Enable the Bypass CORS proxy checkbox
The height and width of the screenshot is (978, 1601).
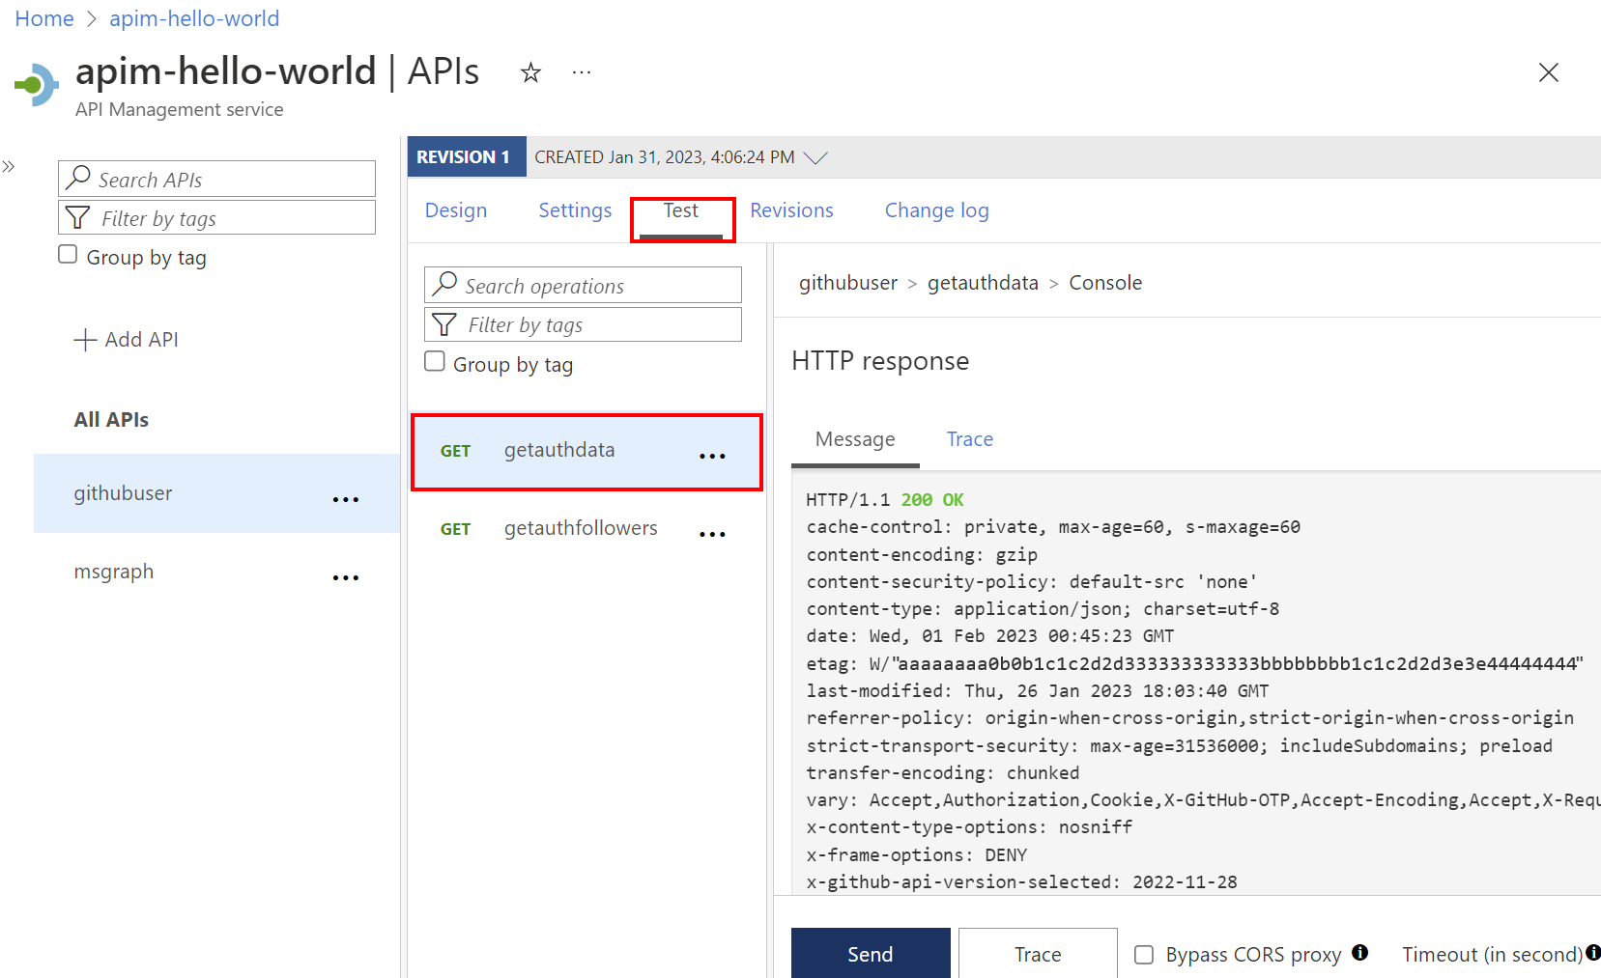coord(1143,954)
